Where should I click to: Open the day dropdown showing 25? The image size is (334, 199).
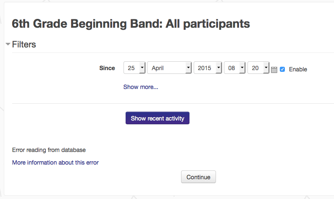click(x=134, y=68)
